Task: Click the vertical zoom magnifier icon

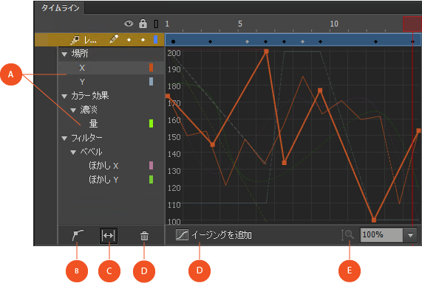Action: click(347, 235)
